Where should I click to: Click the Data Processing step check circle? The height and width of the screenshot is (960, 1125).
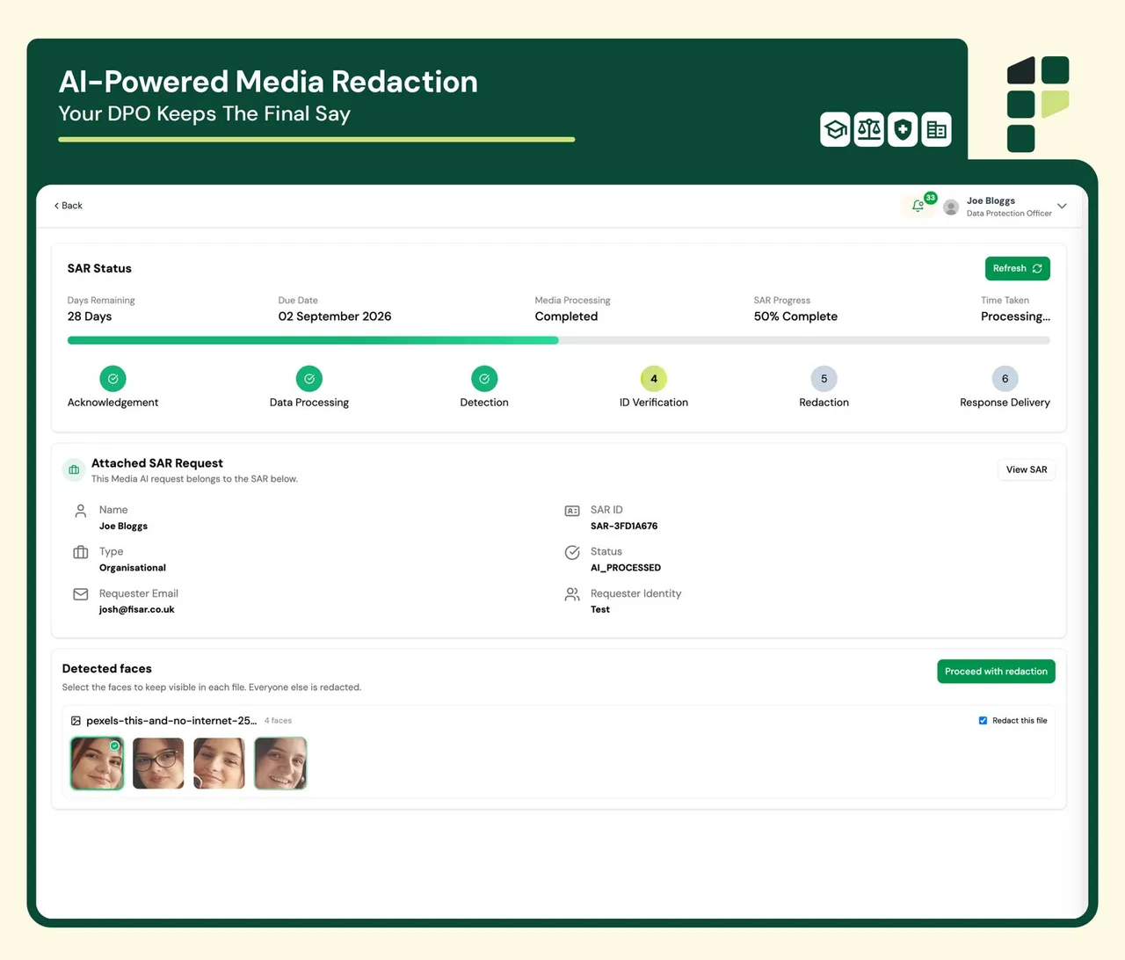[309, 379]
